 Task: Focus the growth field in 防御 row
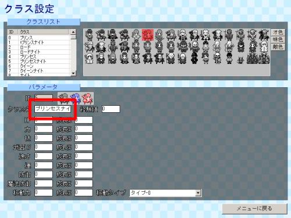tap(84, 174)
